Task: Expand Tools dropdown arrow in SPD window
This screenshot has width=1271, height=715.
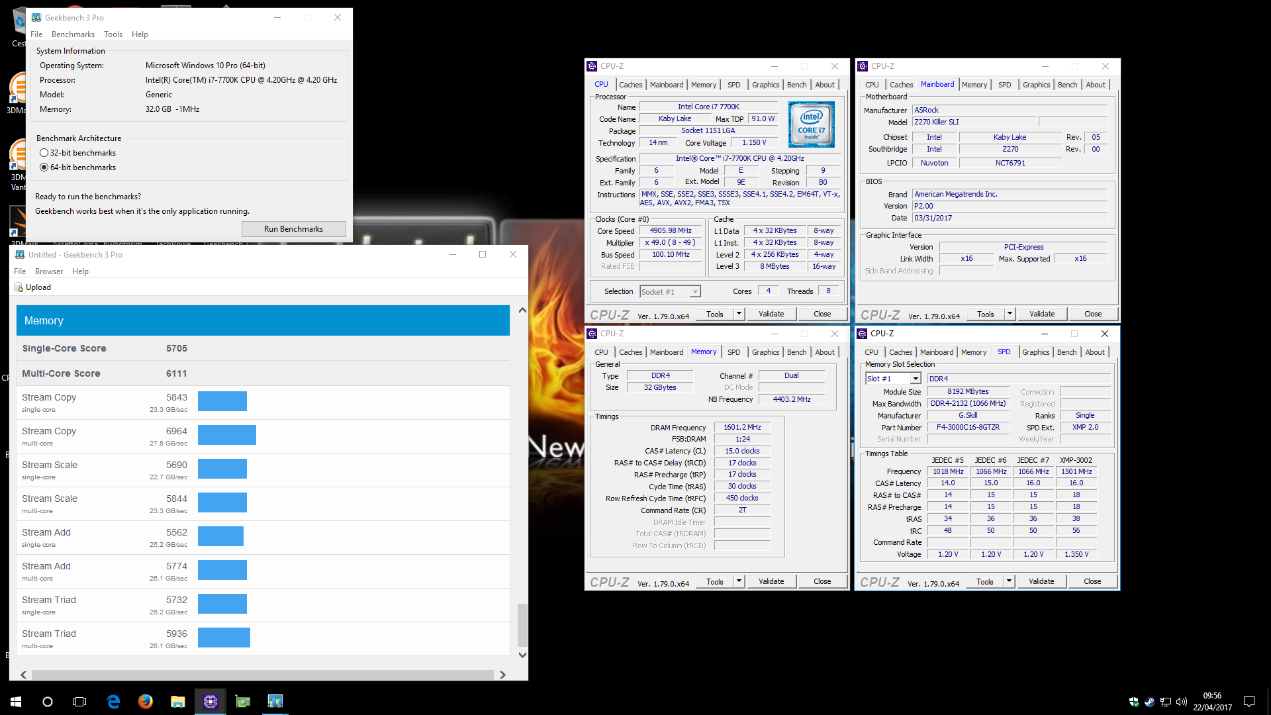Action: (x=1010, y=582)
